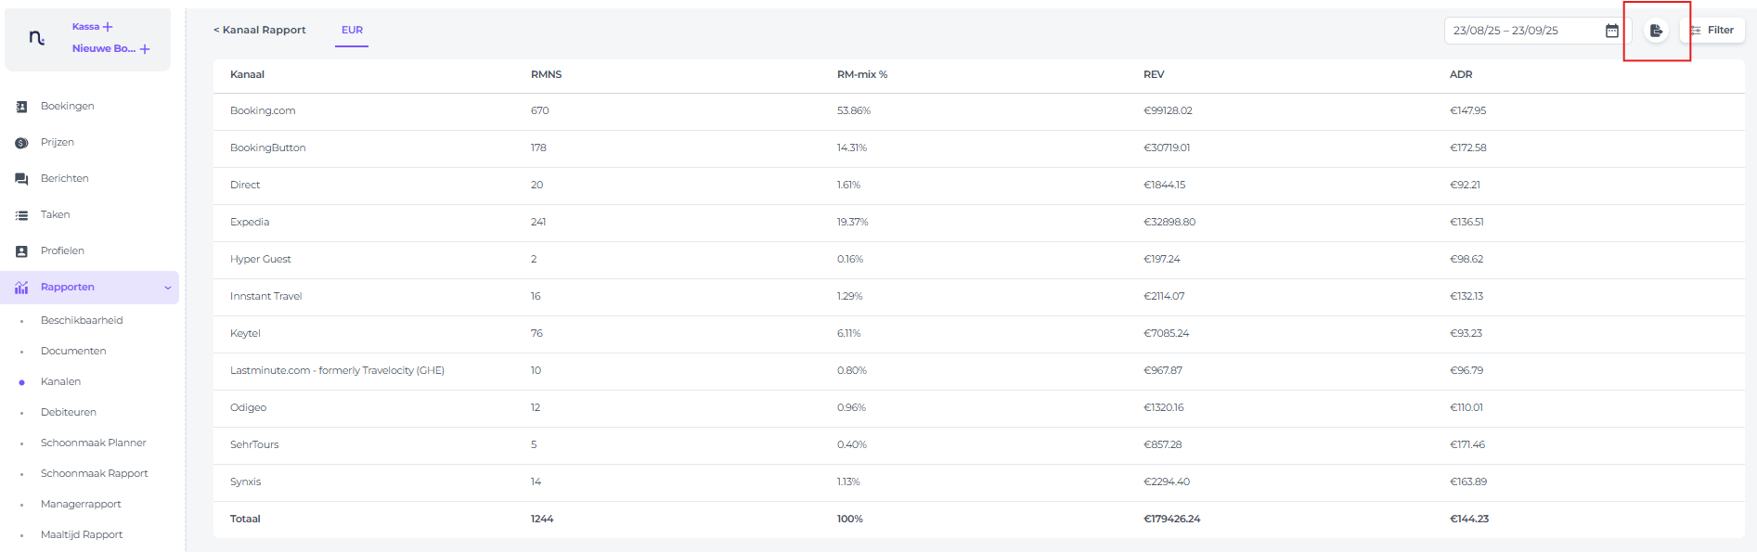Image resolution: width=1757 pixels, height=552 pixels.
Task: Click the Boekingen sidebar icon
Action: pos(21,107)
